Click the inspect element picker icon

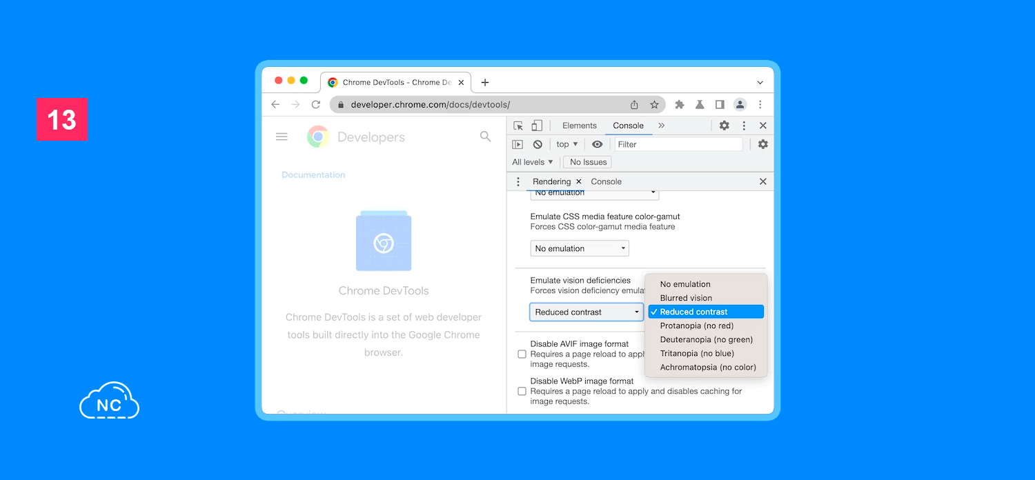(x=518, y=126)
